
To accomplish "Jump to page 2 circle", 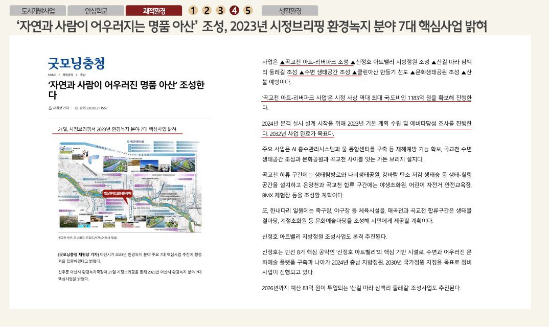I will (207, 11).
